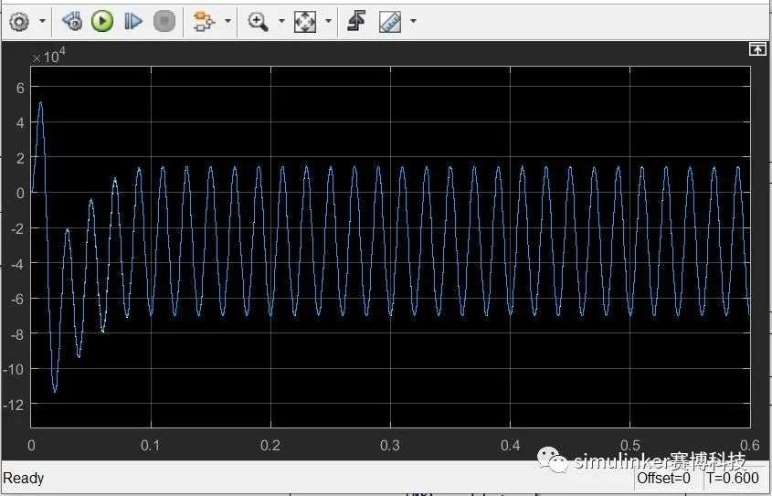Expand the measurements dropdown arrow

coord(413,21)
